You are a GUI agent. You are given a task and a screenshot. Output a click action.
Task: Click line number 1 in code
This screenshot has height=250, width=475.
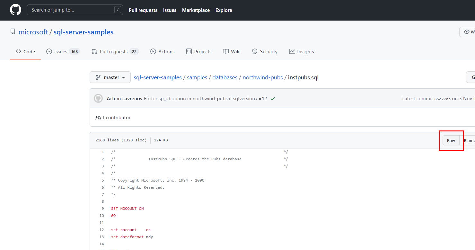103,152
